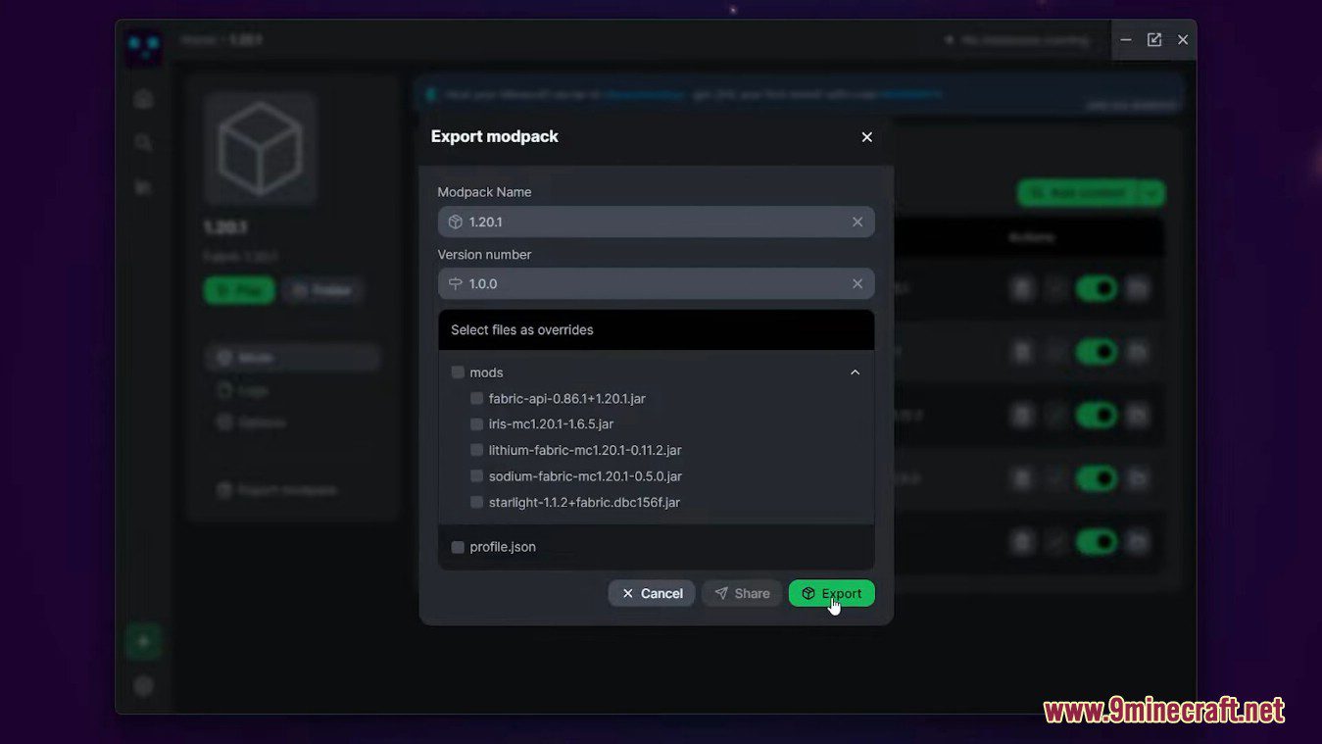Check iris-mc1.20.1-1.6.5.jar as override

[x=476, y=424]
